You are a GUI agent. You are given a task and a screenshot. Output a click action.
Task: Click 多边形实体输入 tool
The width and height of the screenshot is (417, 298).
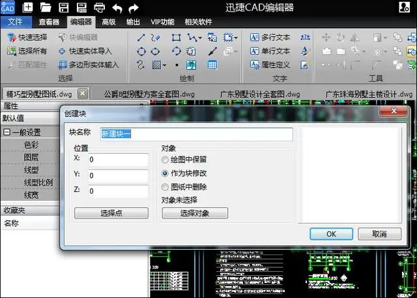tap(89, 65)
